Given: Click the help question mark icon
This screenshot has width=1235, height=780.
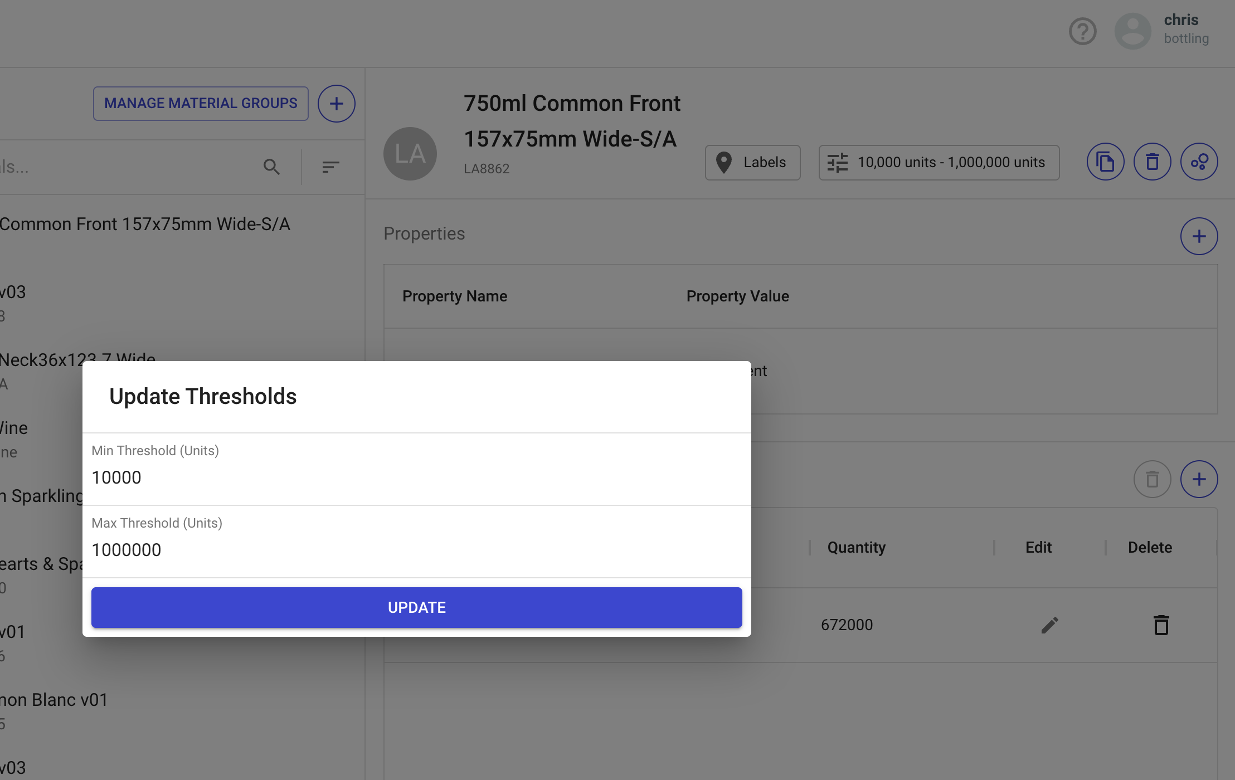Looking at the screenshot, I should pyautogui.click(x=1082, y=32).
